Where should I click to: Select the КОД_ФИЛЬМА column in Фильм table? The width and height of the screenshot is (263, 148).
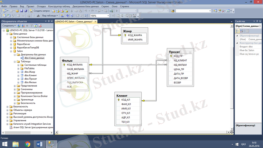coord(75,65)
